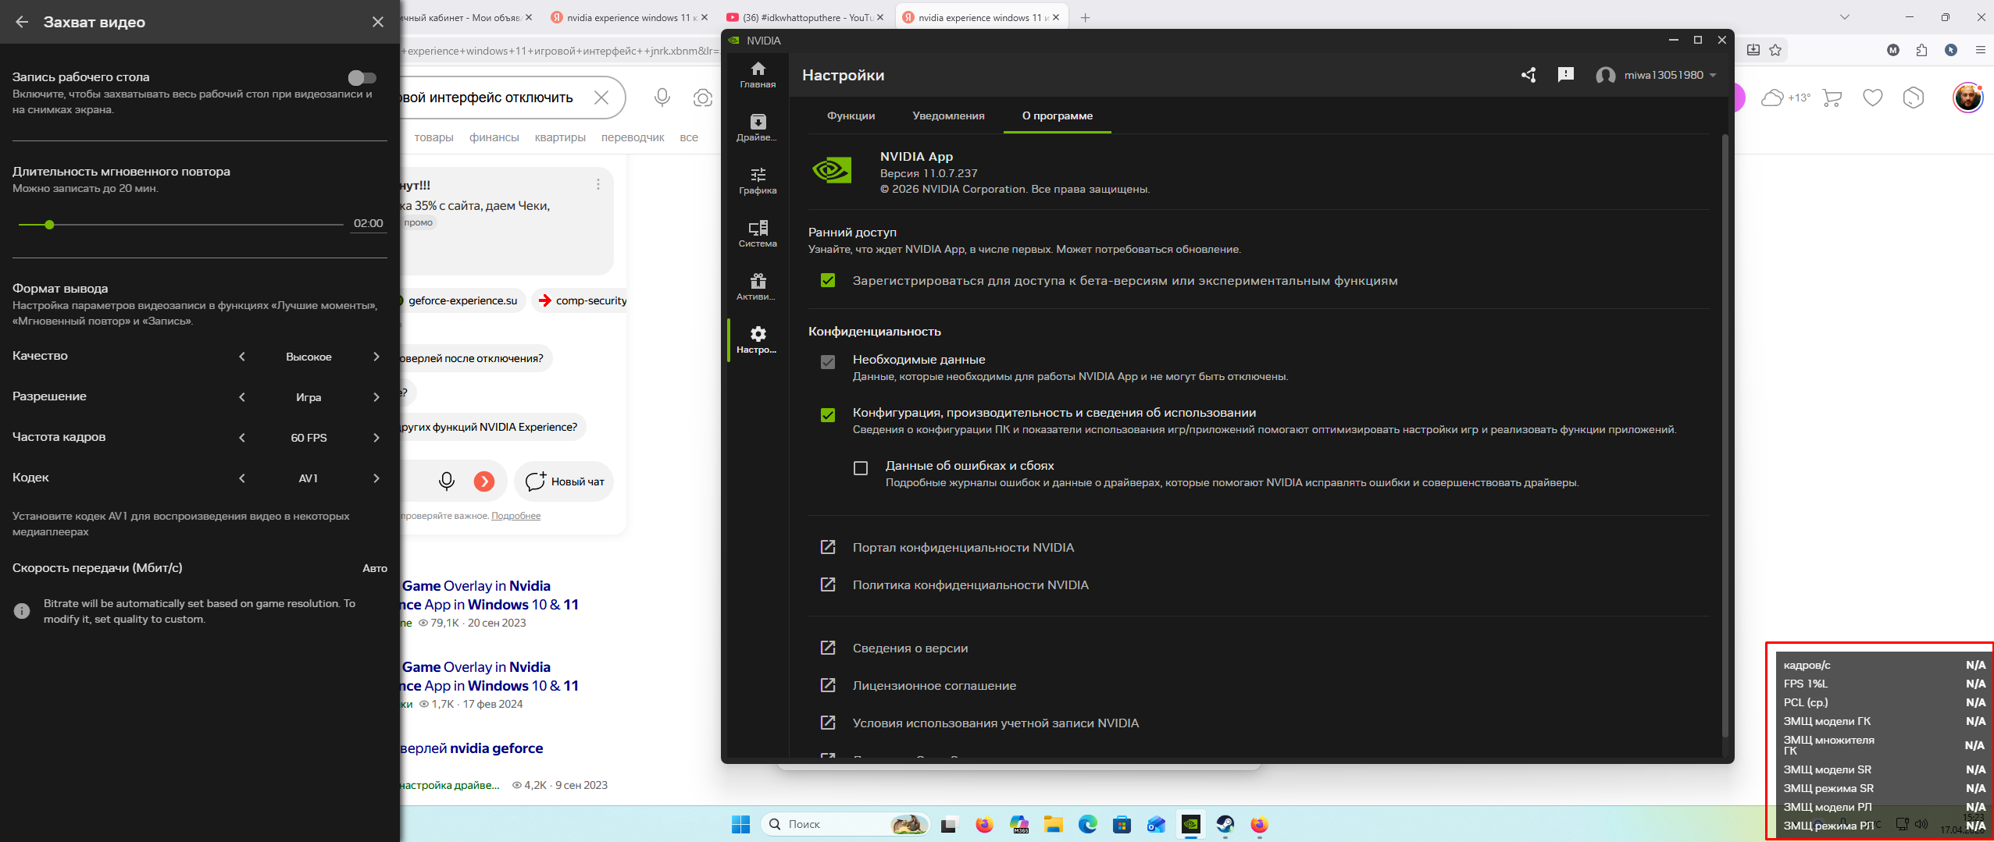This screenshot has height=842, width=1994.
Task: Switch to the YouTube #idkwhattoputhere browser tab
Action: click(804, 17)
